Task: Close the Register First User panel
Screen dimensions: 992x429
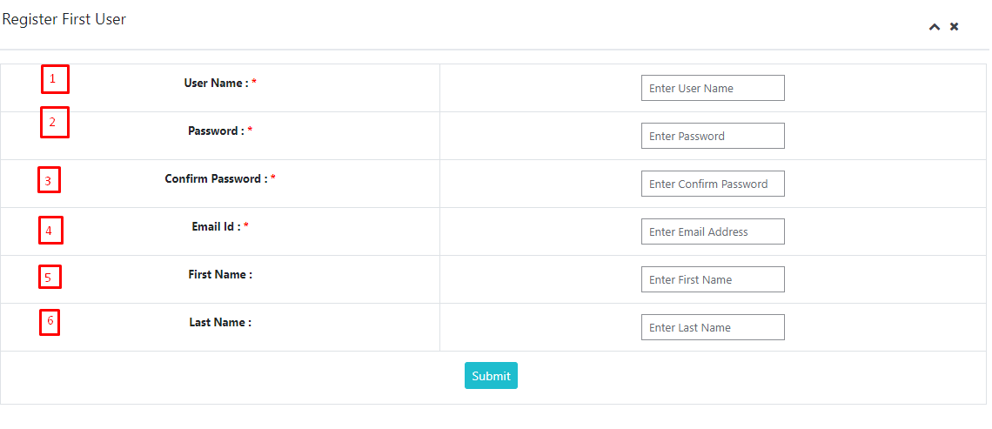Action: pos(955,27)
